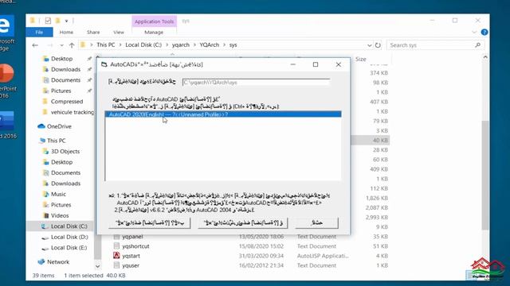Switch to the View ribbon tab

tap(119, 32)
